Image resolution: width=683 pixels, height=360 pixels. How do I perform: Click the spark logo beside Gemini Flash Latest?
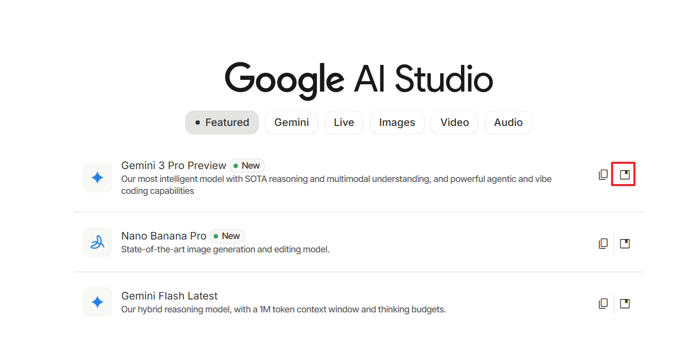(x=97, y=301)
